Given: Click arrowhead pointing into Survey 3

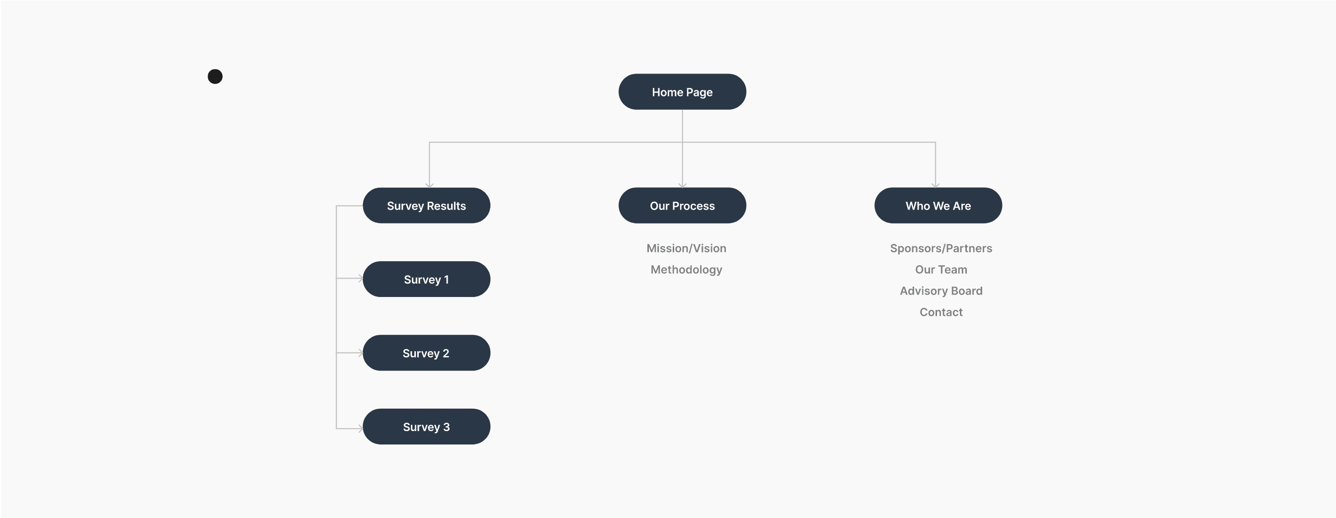Looking at the screenshot, I should click(360, 428).
